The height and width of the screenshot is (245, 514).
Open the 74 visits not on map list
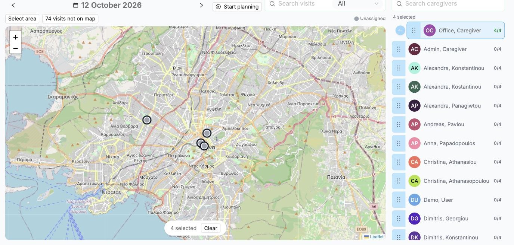(70, 19)
